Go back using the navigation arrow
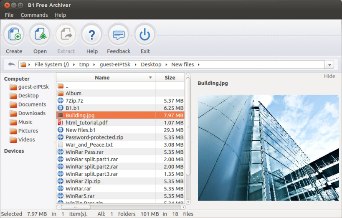Screen dimensions: 342x218 tap(11, 64)
